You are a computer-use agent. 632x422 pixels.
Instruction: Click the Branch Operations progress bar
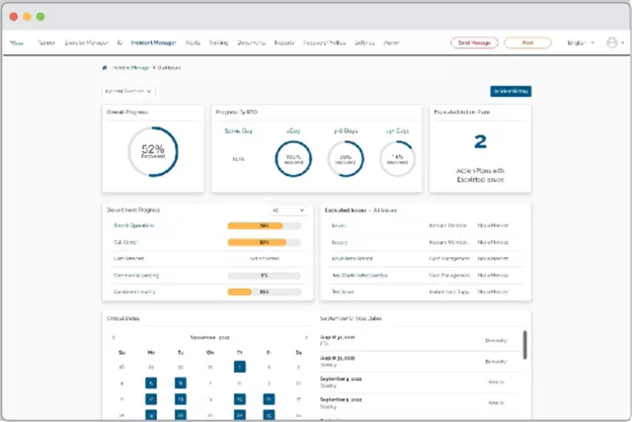pyautogui.click(x=265, y=226)
